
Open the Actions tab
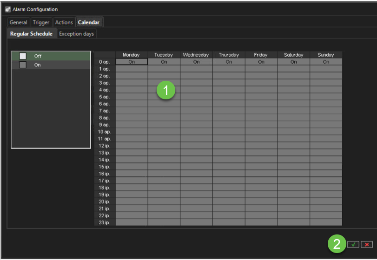[x=64, y=22]
